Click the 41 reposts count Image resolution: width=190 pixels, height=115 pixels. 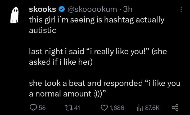[77, 108]
